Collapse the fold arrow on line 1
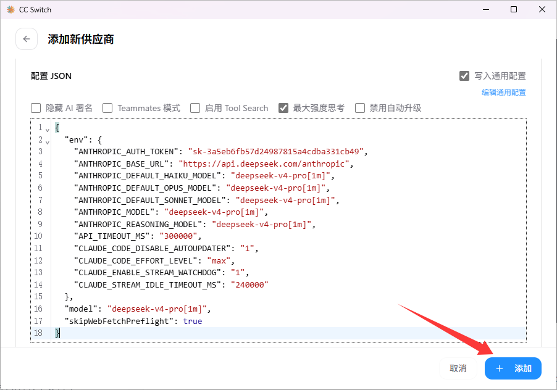The width and height of the screenshot is (557, 390). pos(48,130)
